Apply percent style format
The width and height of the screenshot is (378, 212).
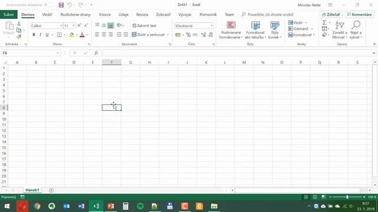pos(188,35)
